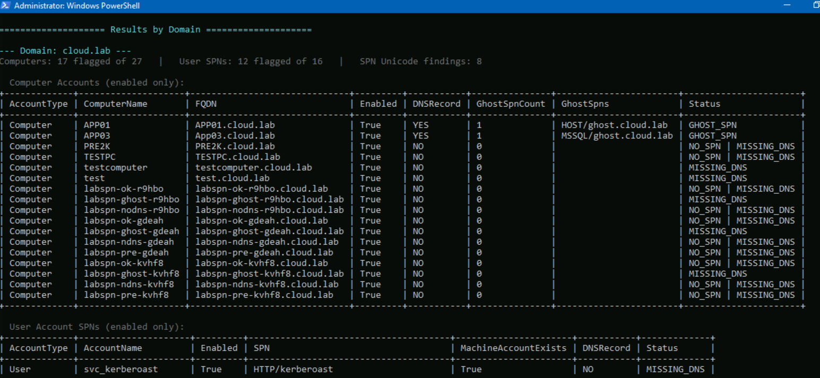Click 'APP01.cloud.lab' FQDN cell
The width and height of the screenshot is (820, 378).
pyautogui.click(x=235, y=125)
